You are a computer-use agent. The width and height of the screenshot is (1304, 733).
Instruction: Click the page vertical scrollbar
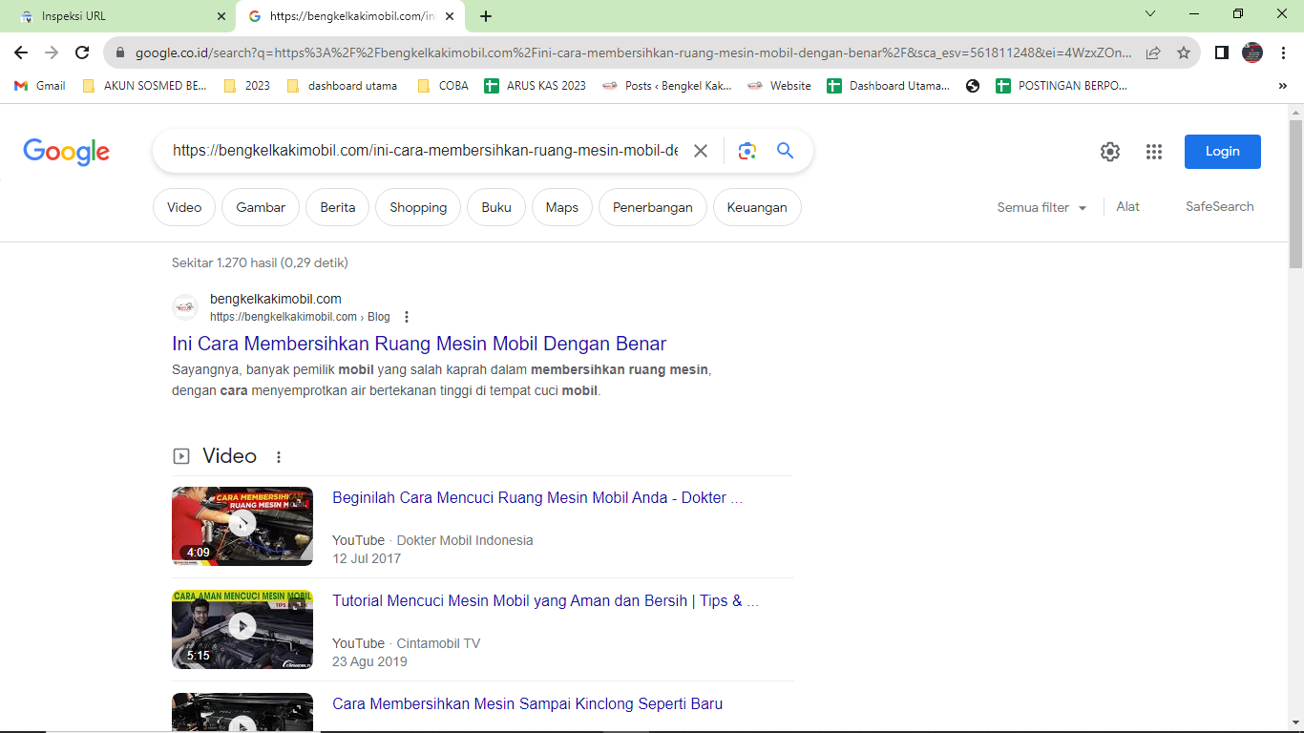click(1295, 194)
